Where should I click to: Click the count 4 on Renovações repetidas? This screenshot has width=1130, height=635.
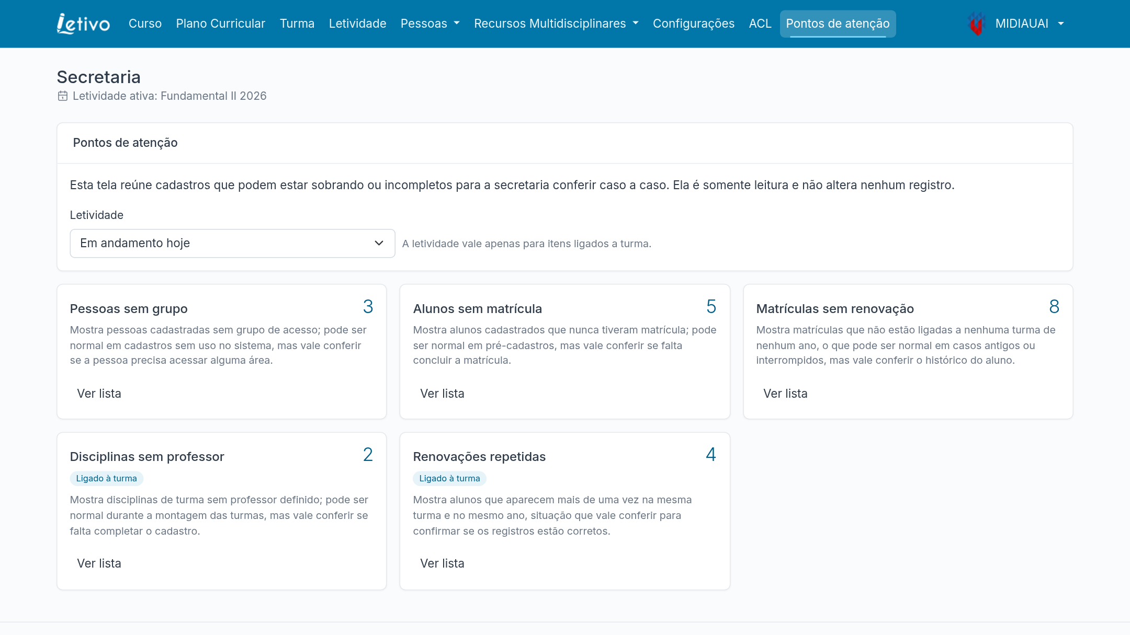[711, 455]
